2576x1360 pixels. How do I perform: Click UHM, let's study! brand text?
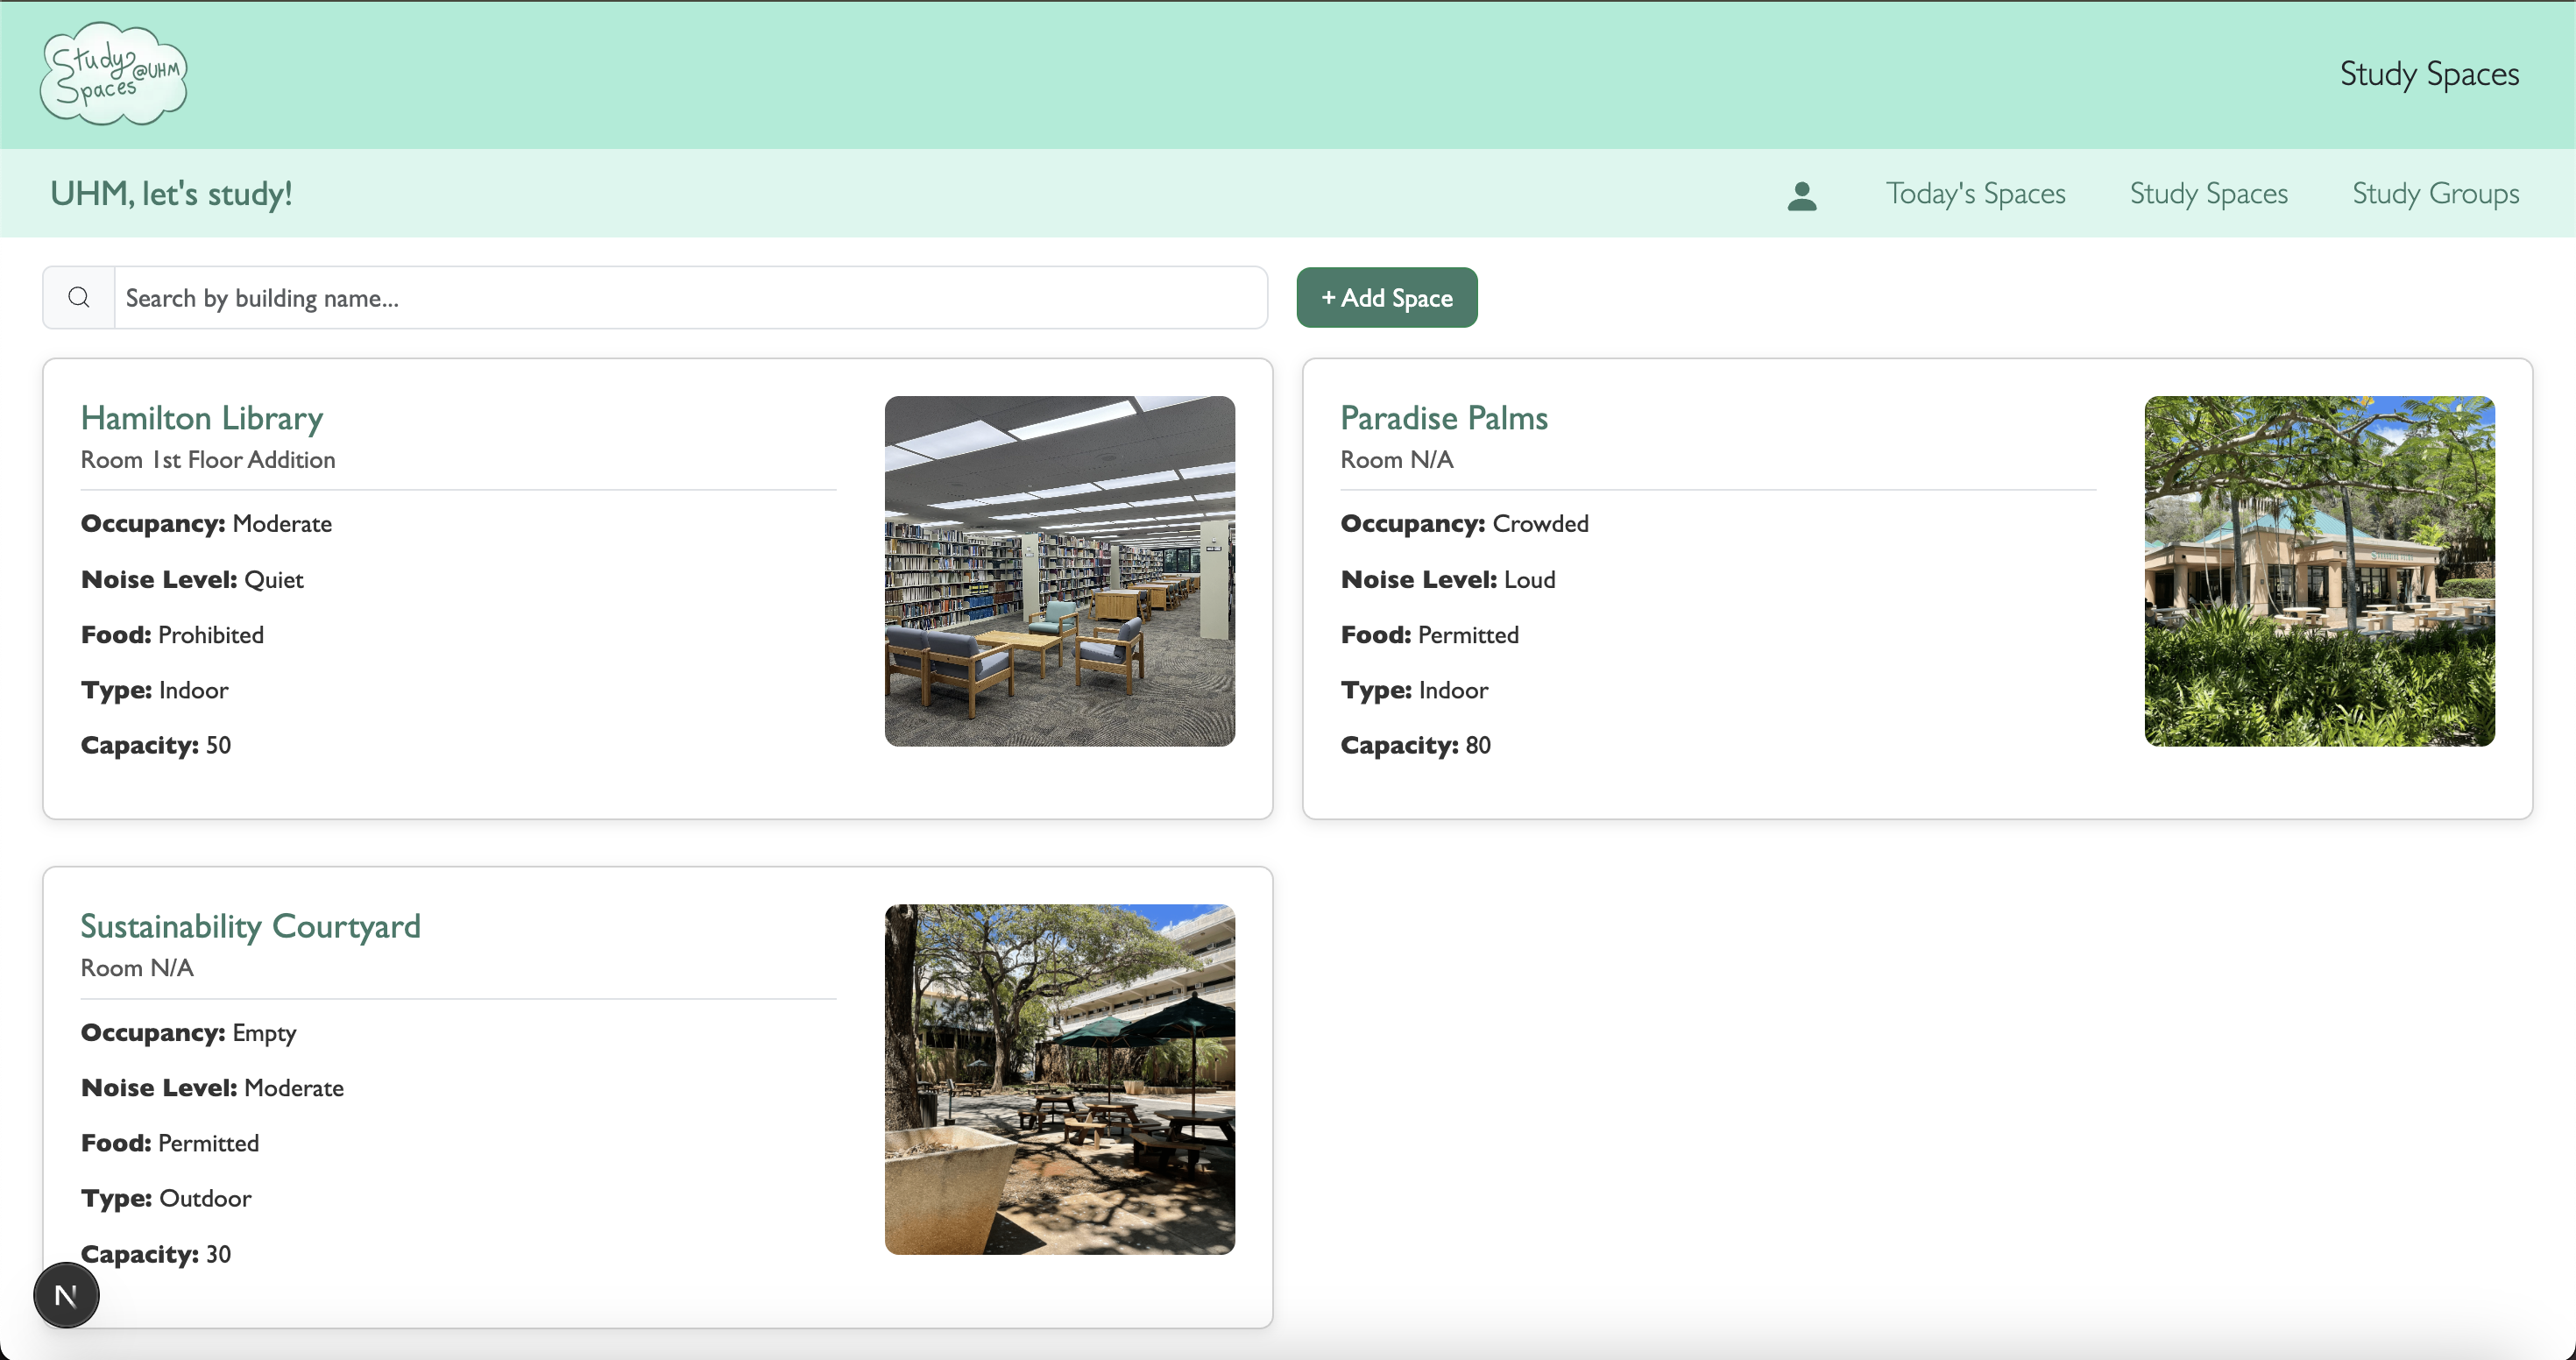(171, 193)
